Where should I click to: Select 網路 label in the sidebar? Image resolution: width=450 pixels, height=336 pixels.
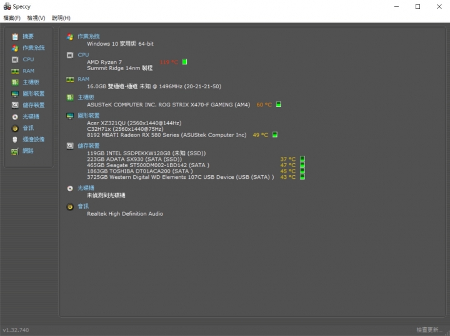pyautogui.click(x=28, y=151)
